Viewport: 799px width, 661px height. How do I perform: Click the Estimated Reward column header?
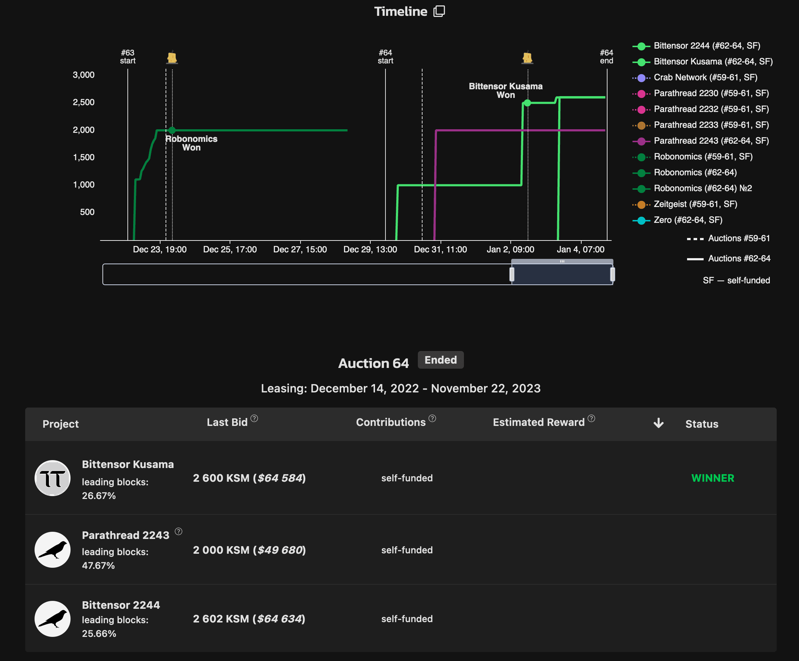539,422
